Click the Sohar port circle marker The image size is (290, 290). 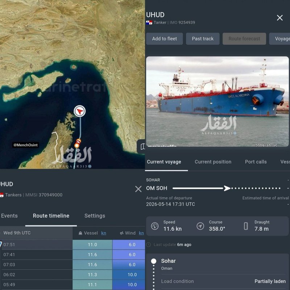[x=153, y=261]
